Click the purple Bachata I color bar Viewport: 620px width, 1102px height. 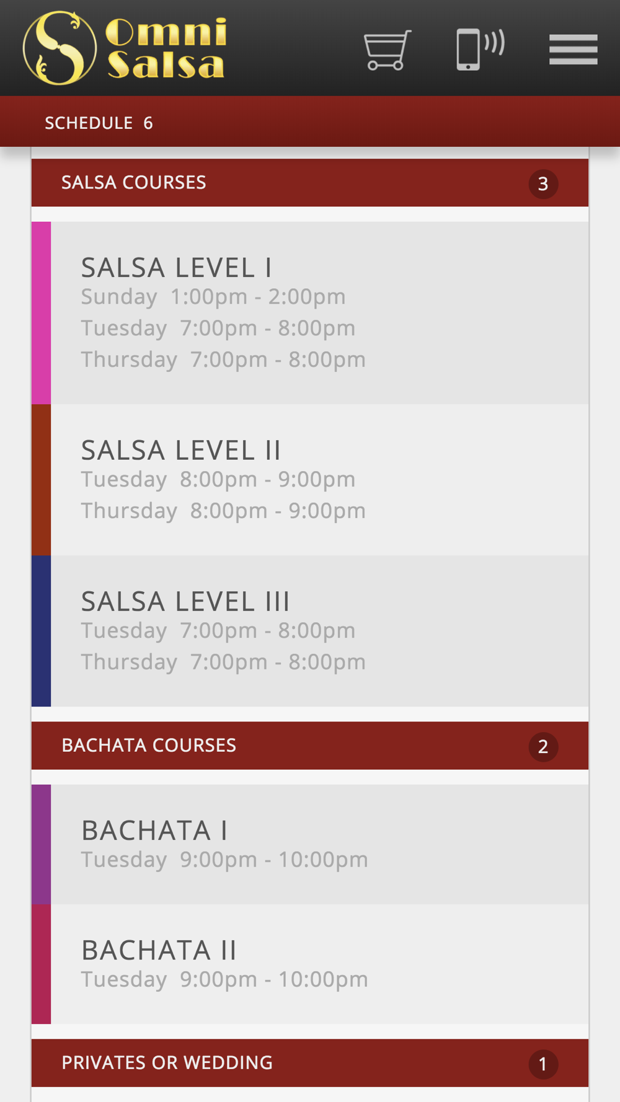[41, 844]
